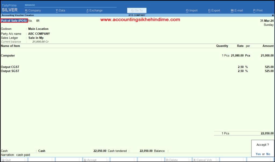Viewport: 275px width, 162px height.
Task: Click the XYZ COMPANY title
Action: [137, 15]
